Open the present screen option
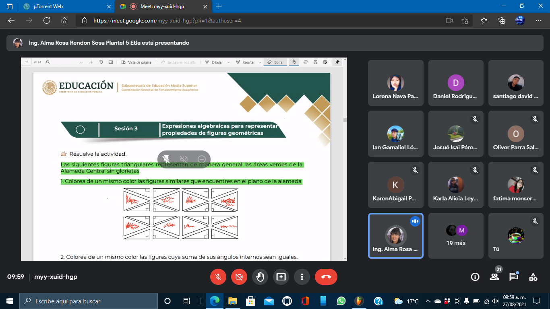 [x=281, y=277]
